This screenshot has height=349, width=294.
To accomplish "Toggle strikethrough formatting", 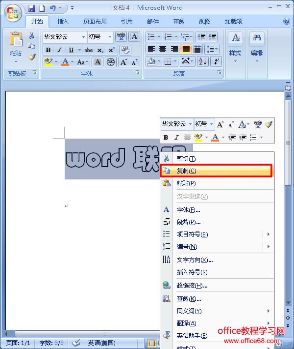I will [89, 50].
